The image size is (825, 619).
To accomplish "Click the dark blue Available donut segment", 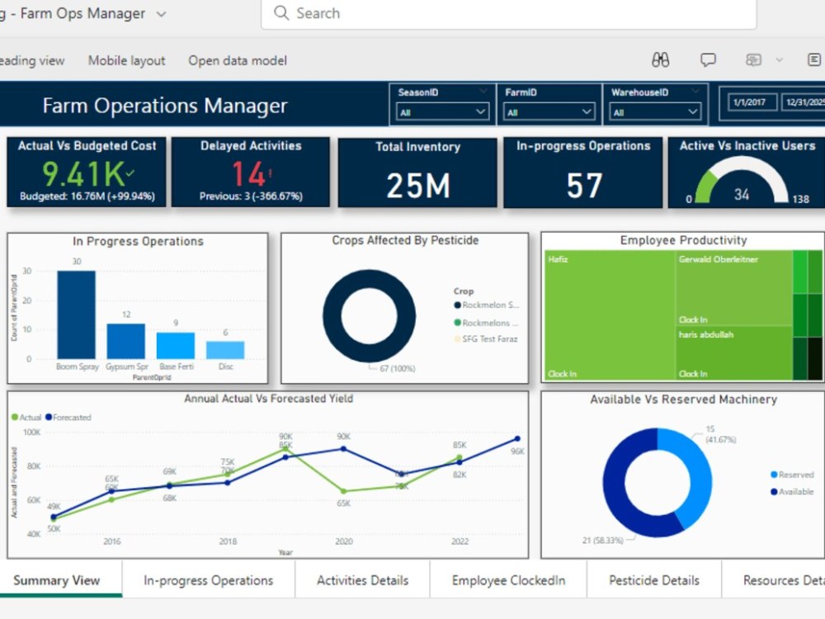I will pyautogui.click(x=616, y=492).
